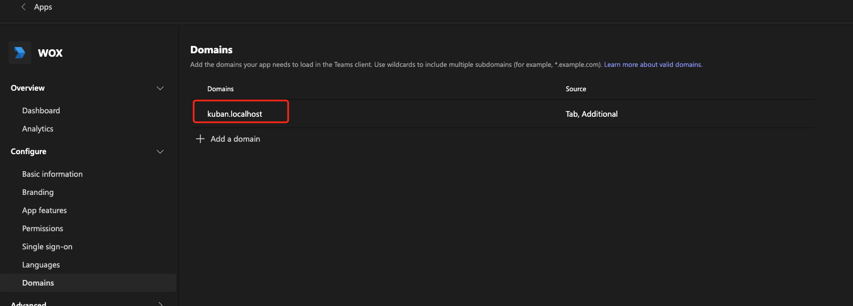Collapse the Configure section chevron
Viewport: 853px width, 306px height.
click(x=160, y=152)
